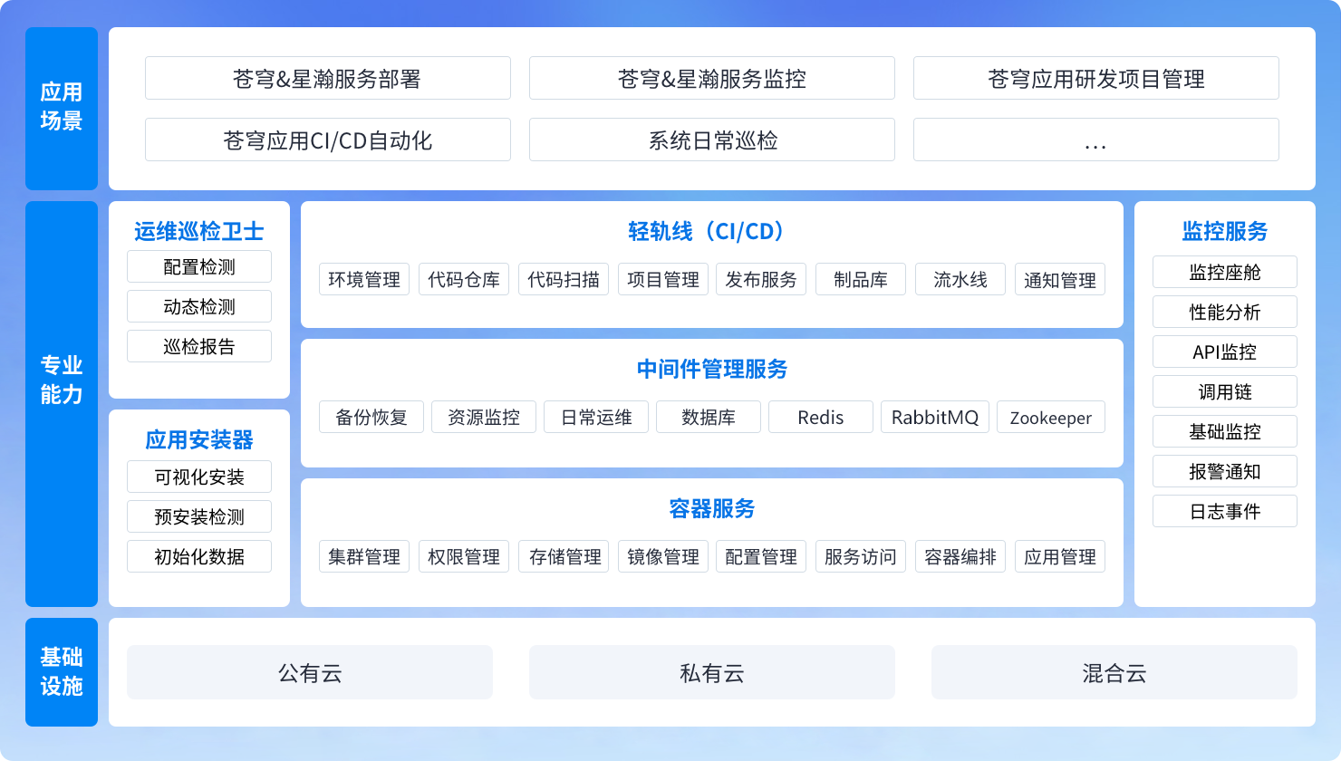Select 日志事件 monitoring item
This screenshot has height=761, width=1341.
[x=1224, y=512]
